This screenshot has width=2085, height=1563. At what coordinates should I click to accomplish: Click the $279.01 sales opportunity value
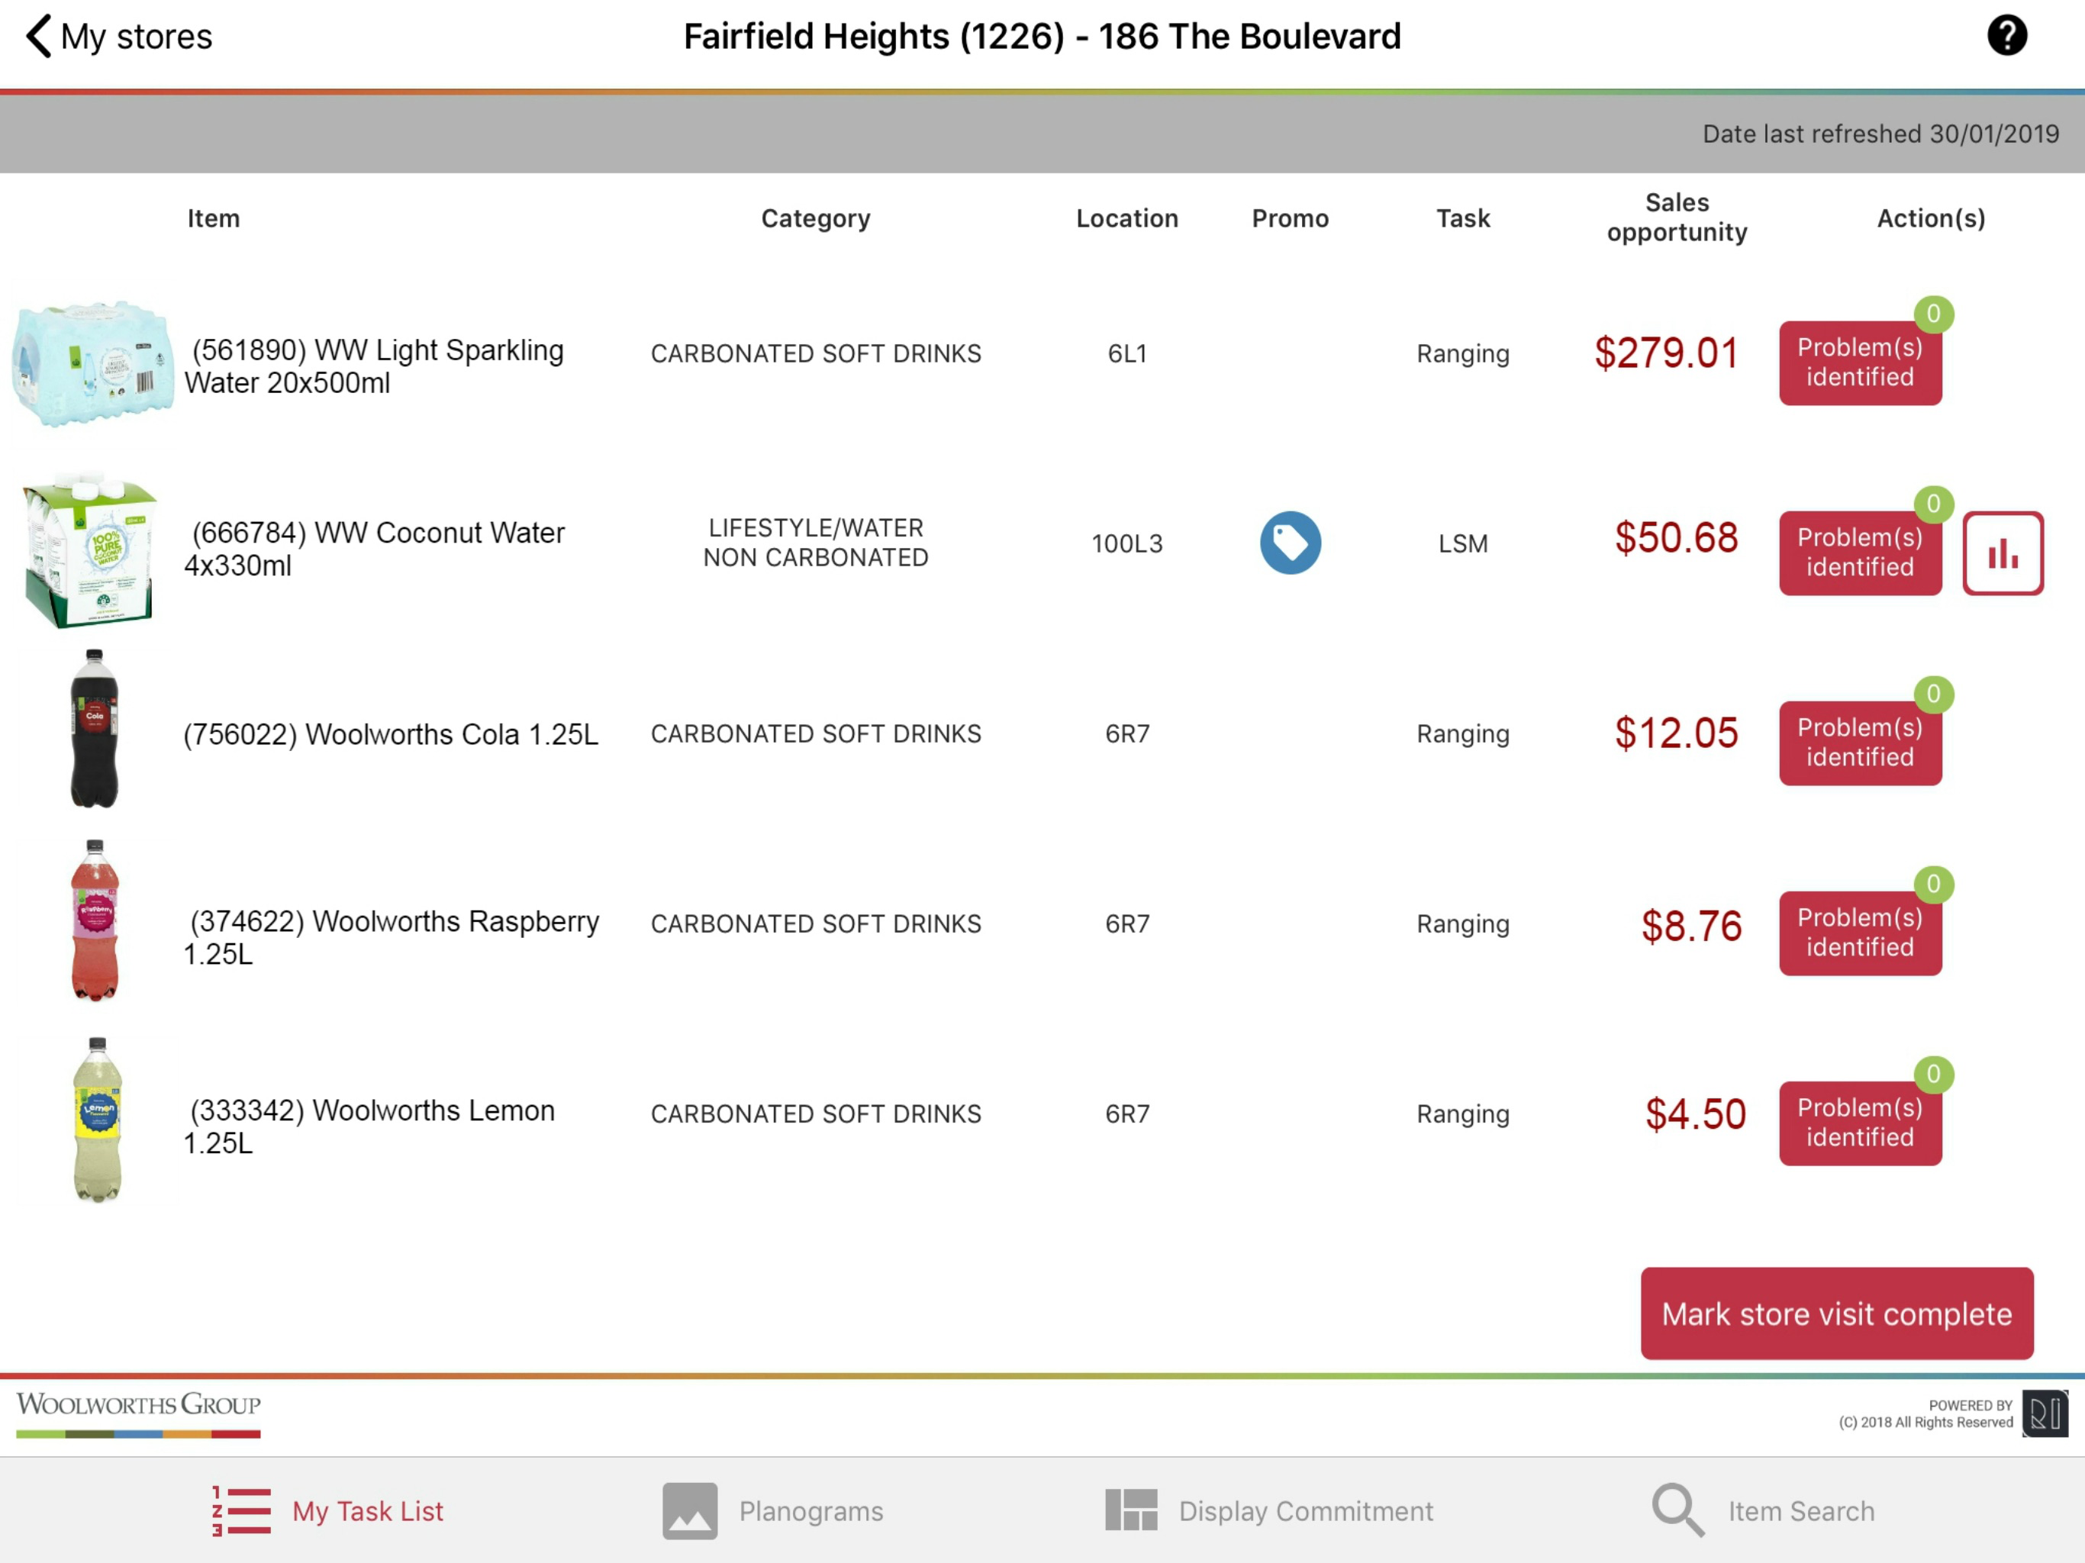[x=1665, y=353]
